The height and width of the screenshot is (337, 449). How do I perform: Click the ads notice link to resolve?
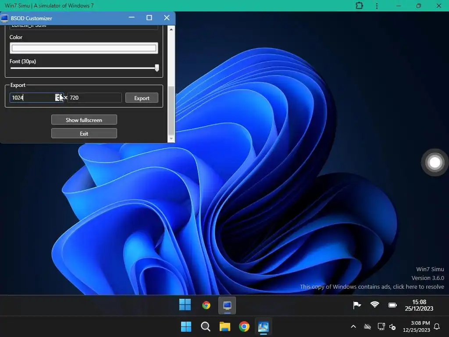[372, 287]
